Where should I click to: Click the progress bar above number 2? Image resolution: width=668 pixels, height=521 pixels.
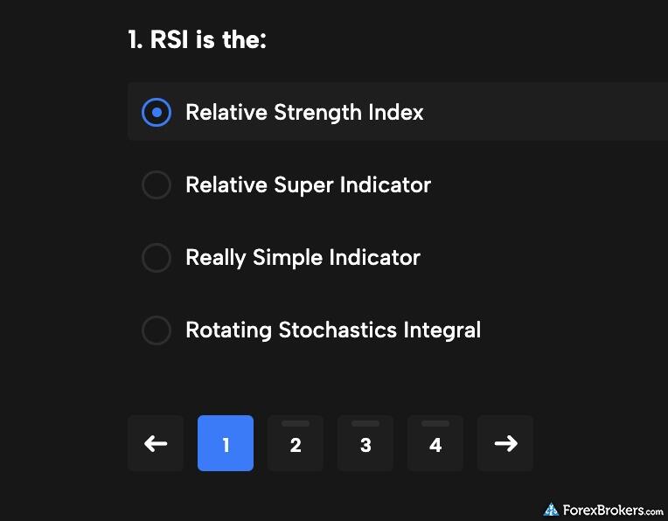tap(296, 424)
